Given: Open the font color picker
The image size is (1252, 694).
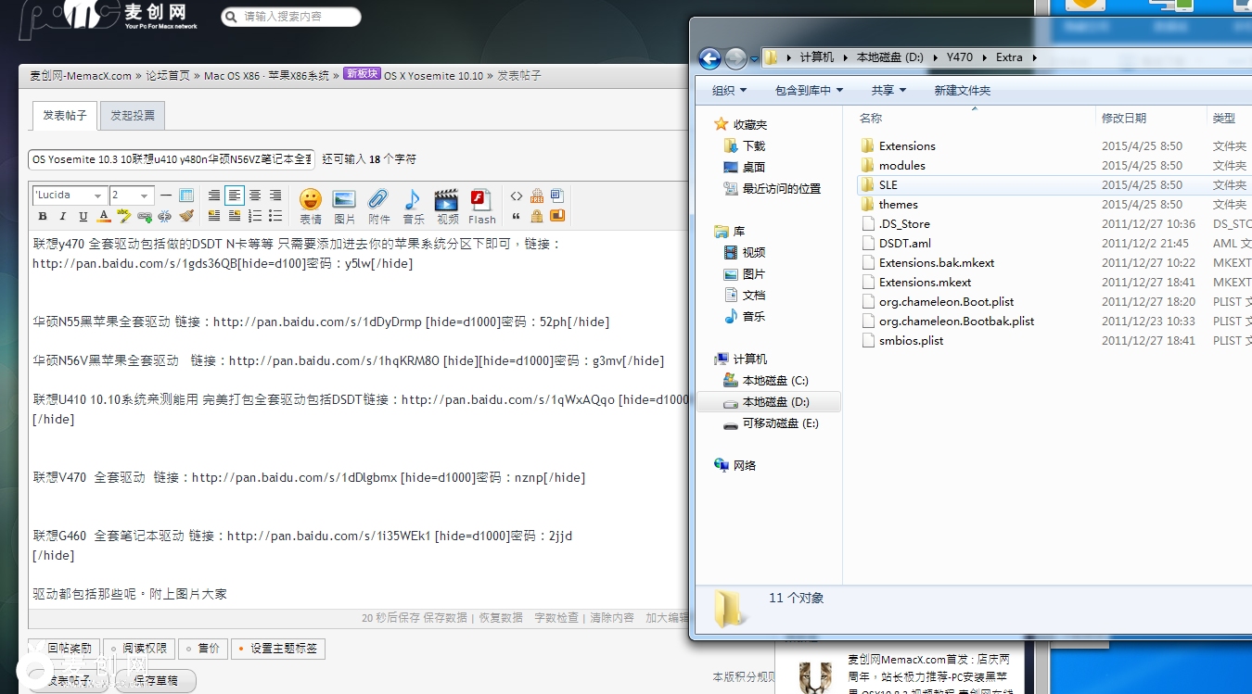Looking at the screenshot, I should 104,216.
